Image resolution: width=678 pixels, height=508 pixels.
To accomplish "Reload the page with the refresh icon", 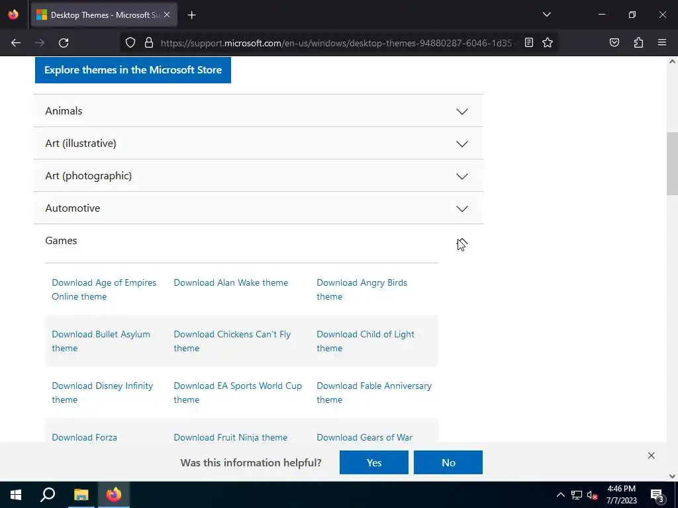I will coord(64,43).
